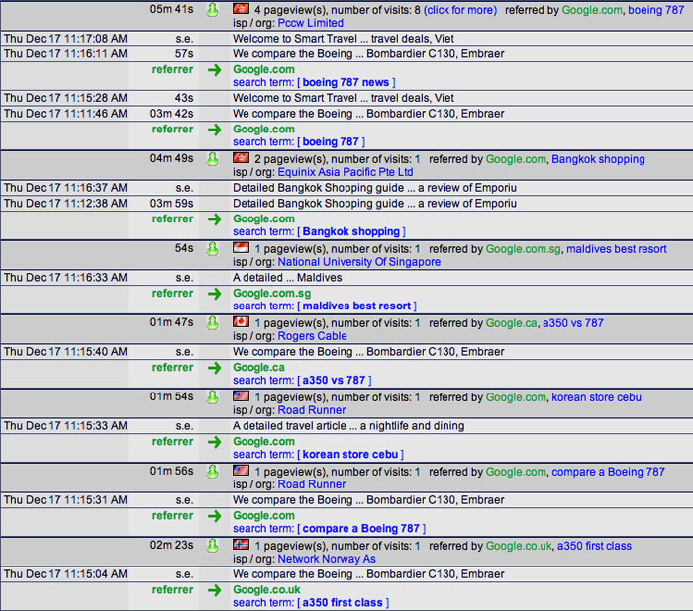
Task: Click the 'Thu Dec 17 11:17:08 AM' timestamp
Action: pyautogui.click(x=64, y=39)
